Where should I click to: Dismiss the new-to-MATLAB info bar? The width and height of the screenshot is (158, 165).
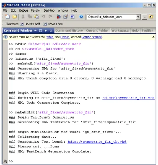pyautogui.click(x=153, y=37)
